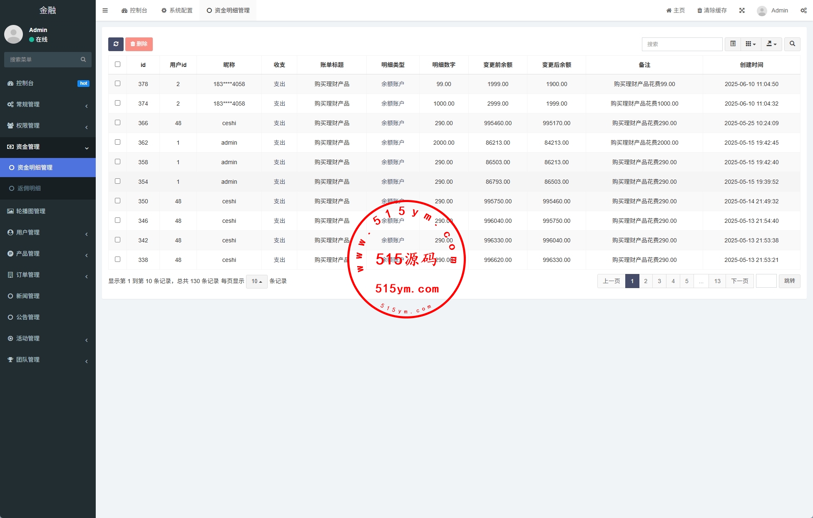Switch to the 系统配置 tab
This screenshot has height=518, width=813.
pyautogui.click(x=177, y=10)
